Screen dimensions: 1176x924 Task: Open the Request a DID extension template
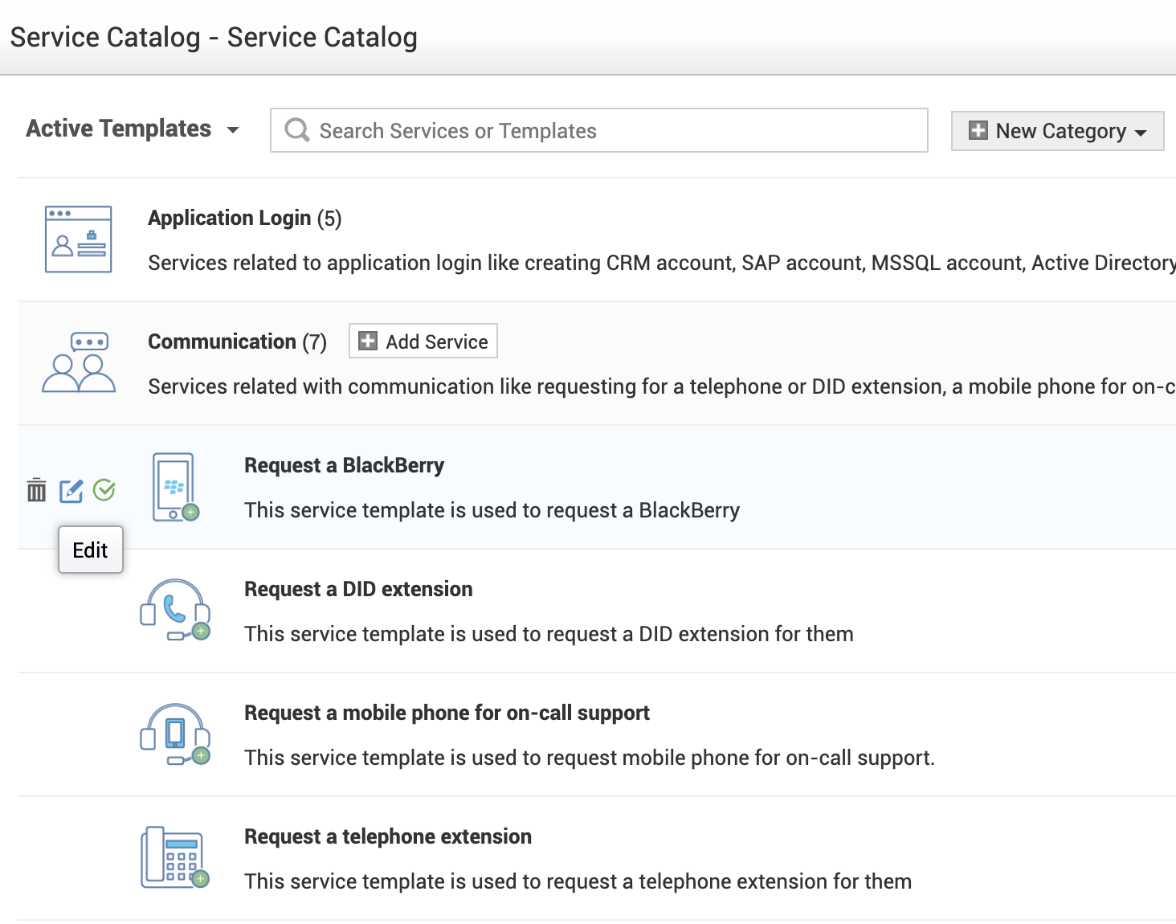[358, 589]
